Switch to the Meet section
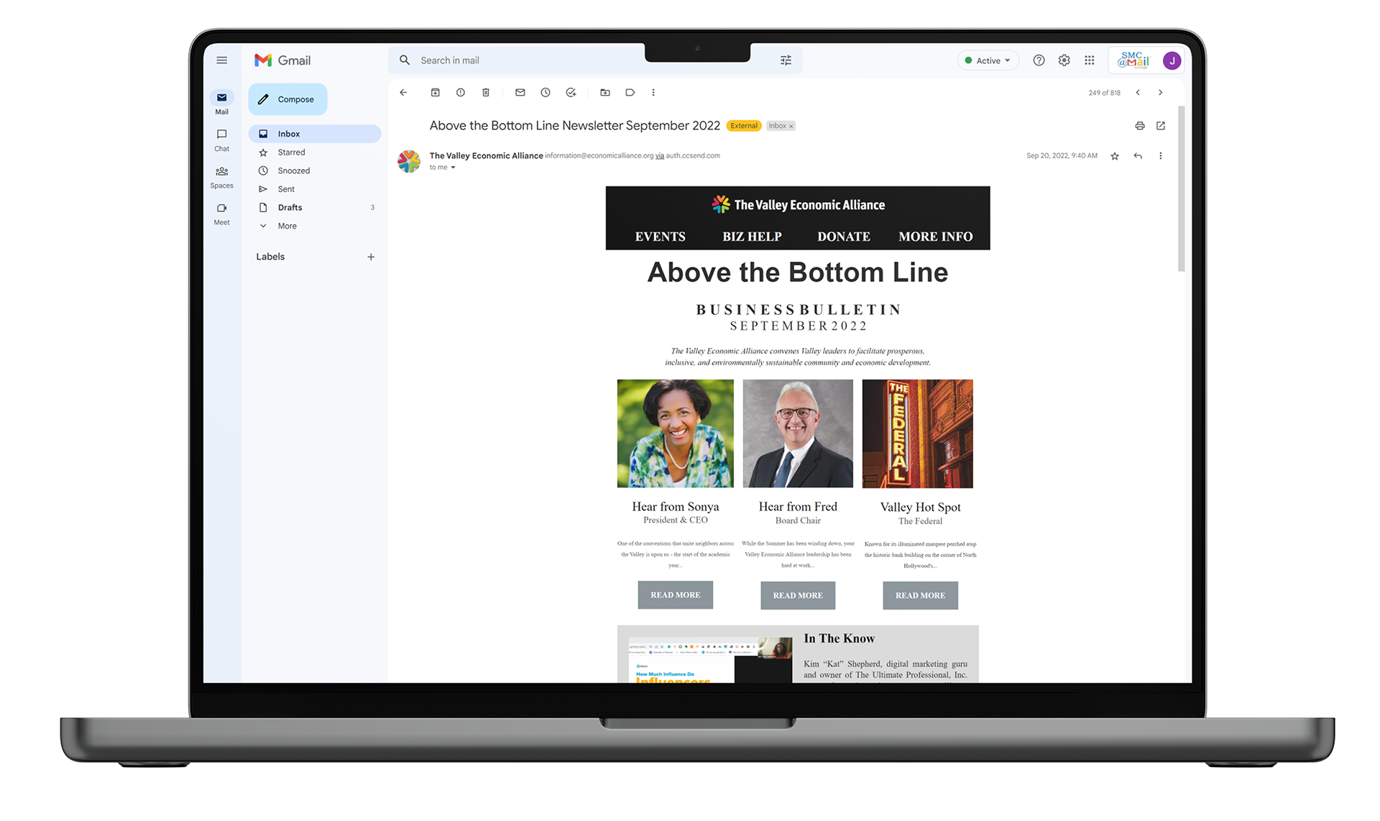Screen dimensions: 1380x821 pos(221,214)
